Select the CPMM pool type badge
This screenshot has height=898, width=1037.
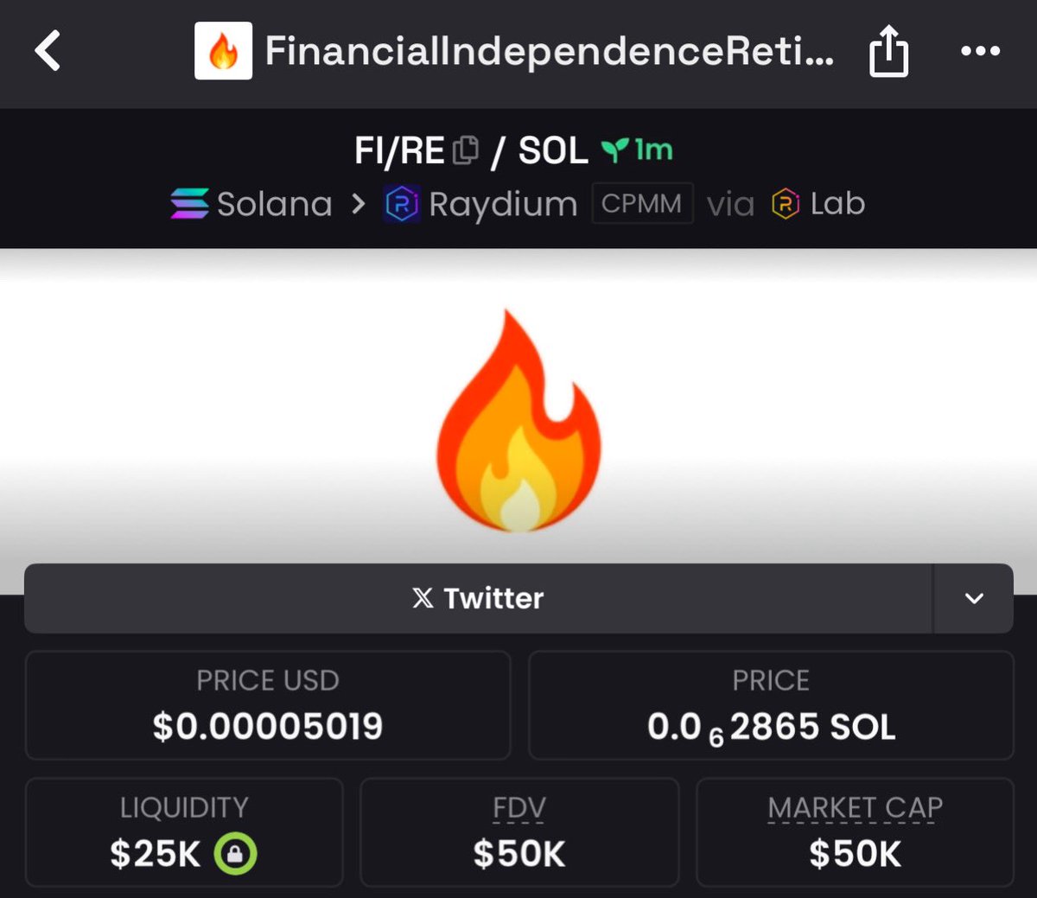point(642,204)
